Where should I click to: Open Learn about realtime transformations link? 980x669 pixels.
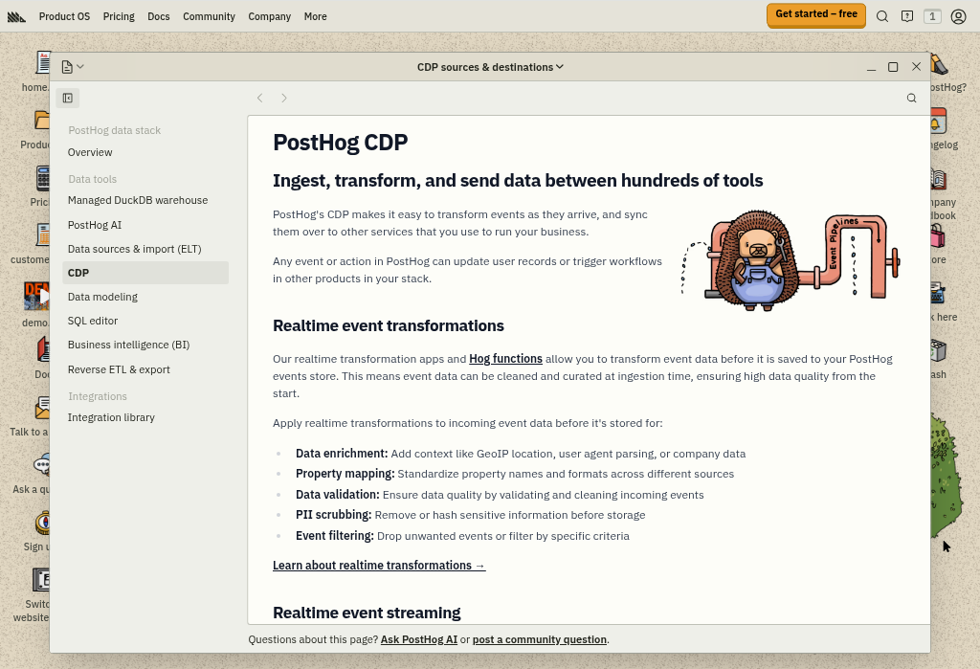click(x=379, y=566)
